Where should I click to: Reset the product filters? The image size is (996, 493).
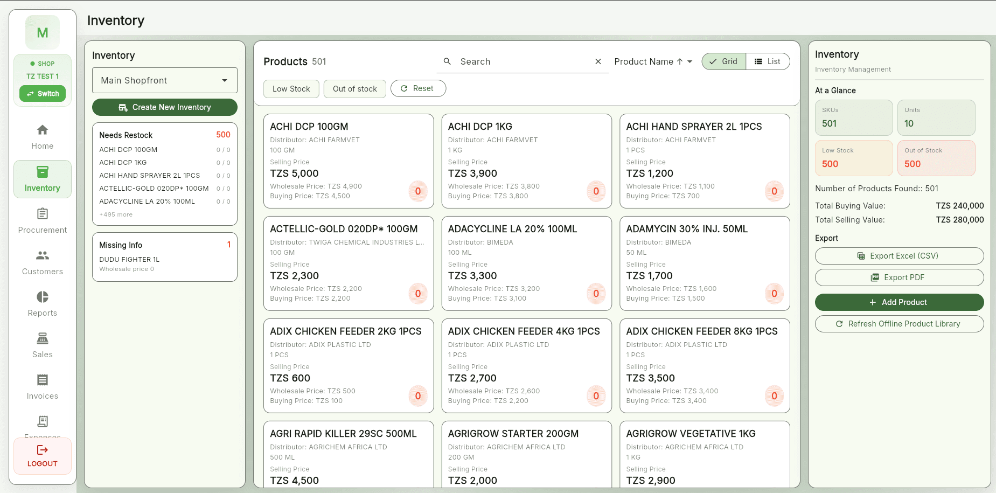tap(418, 88)
